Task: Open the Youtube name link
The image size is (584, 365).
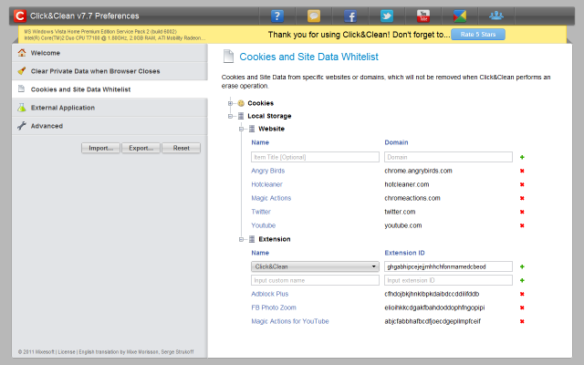Action: [x=264, y=225]
